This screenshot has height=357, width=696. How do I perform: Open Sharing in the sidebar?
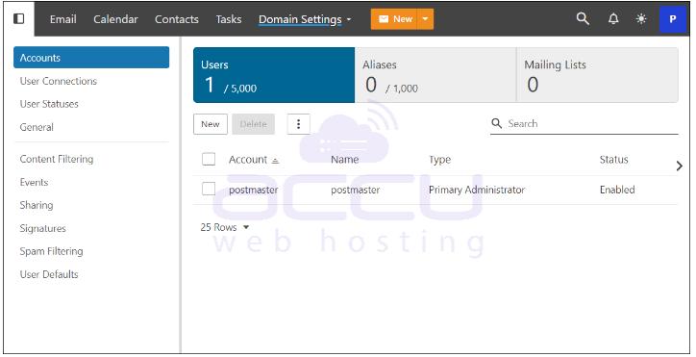pyautogui.click(x=37, y=205)
